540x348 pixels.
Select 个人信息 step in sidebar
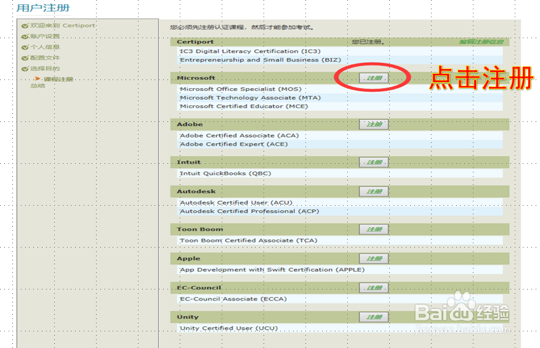(x=45, y=47)
